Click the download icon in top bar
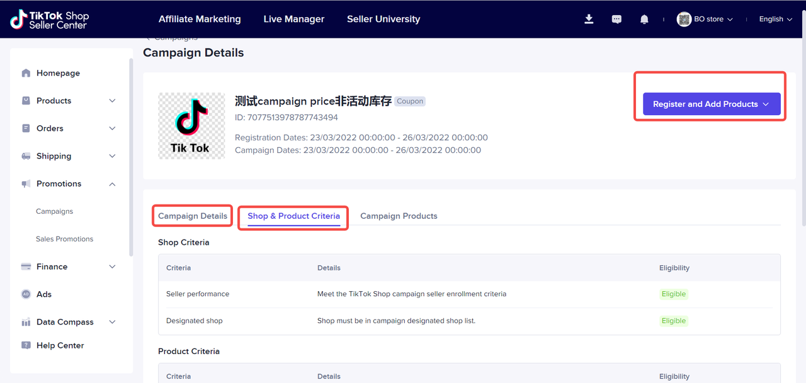The width and height of the screenshot is (806, 383). point(589,19)
